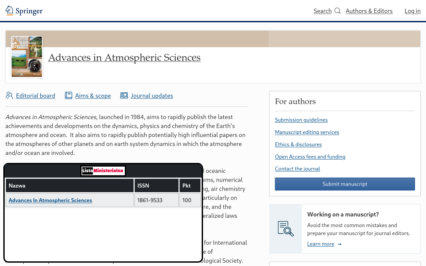Open Manuscript editing services link

(307, 132)
